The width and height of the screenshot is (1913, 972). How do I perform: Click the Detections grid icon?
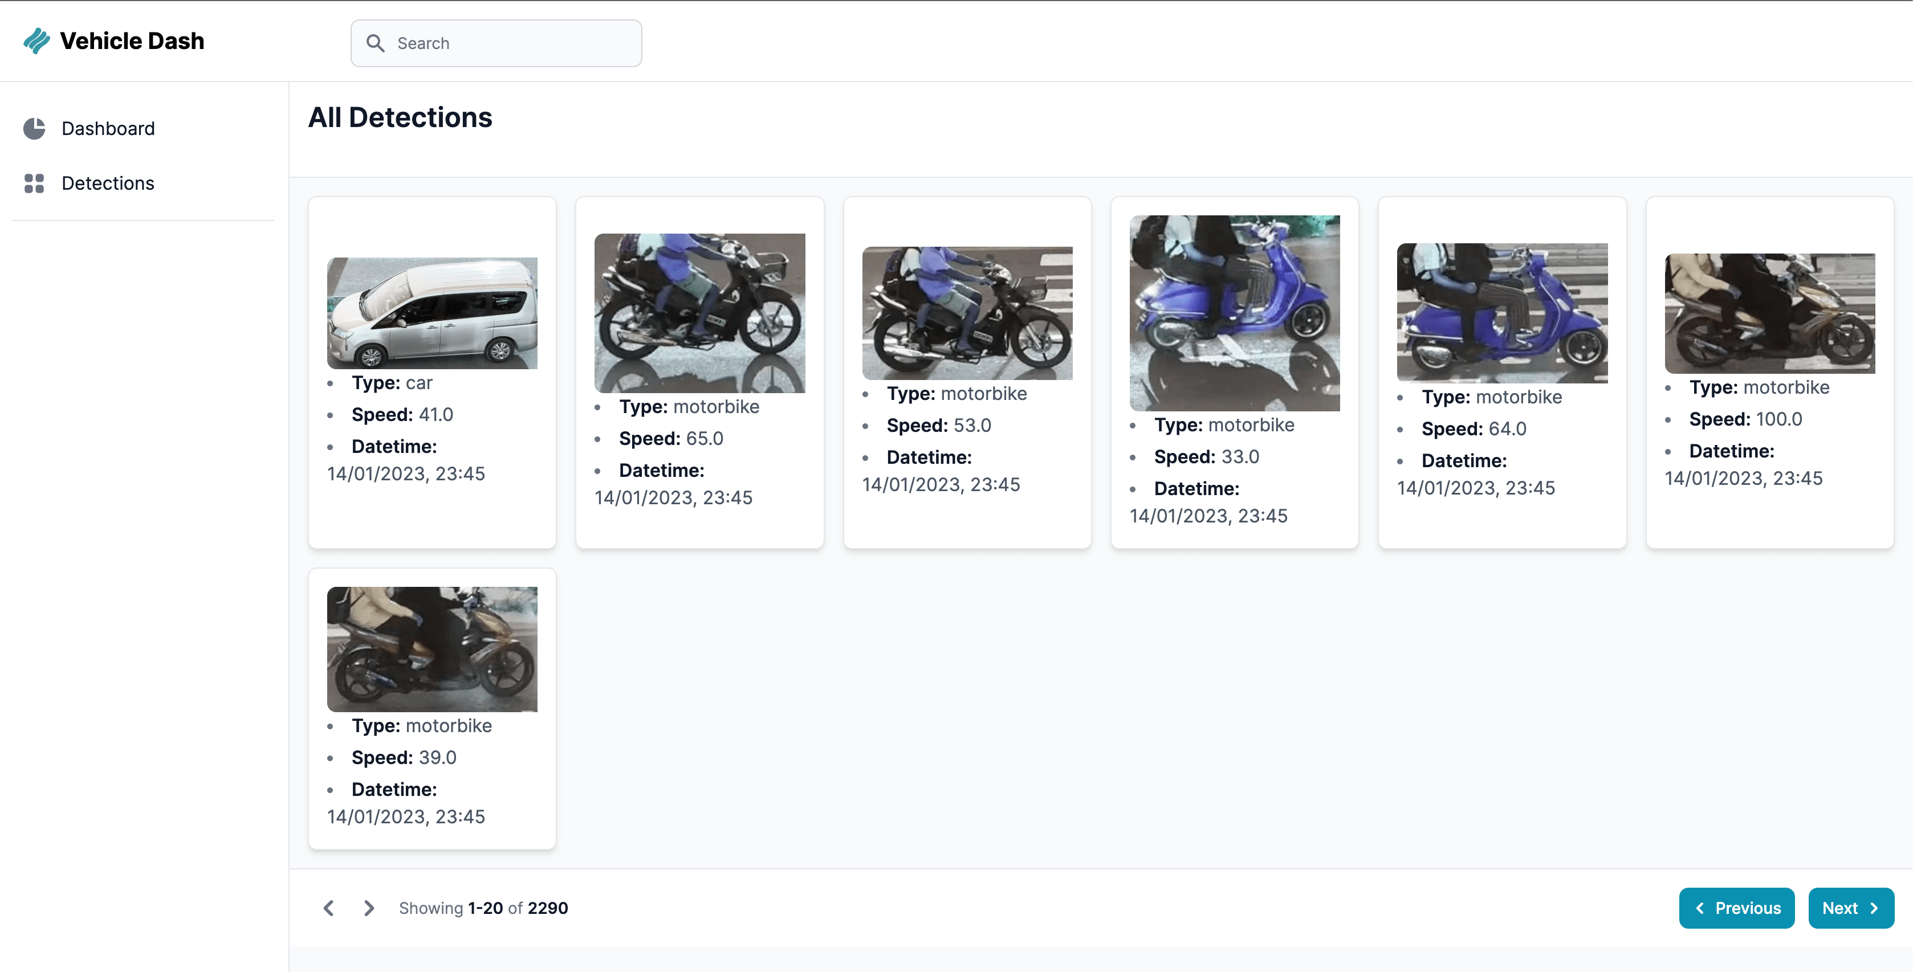(x=34, y=183)
